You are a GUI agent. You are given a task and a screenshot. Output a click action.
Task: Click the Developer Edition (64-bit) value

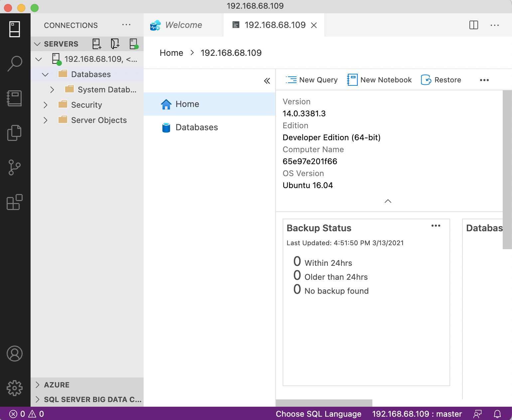pos(331,138)
